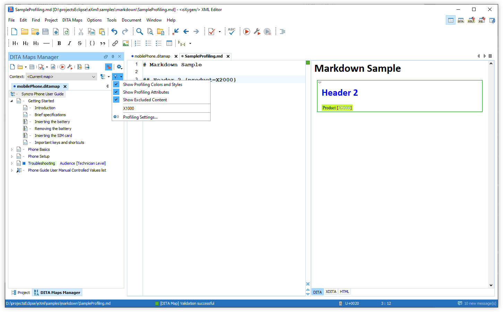The width and height of the screenshot is (503, 312).
Task: Open the DITA Maps menu
Action: [x=72, y=20]
